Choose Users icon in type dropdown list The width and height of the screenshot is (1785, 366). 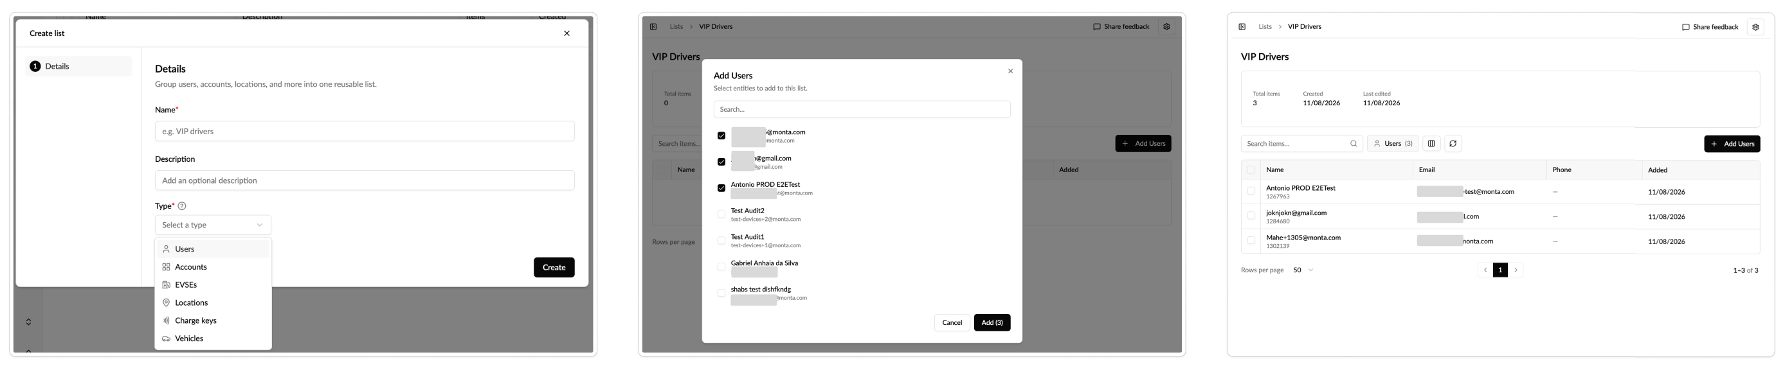coord(167,249)
